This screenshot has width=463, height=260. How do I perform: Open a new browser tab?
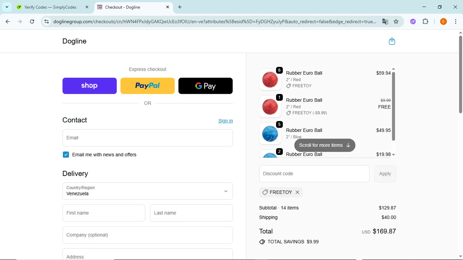click(180, 7)
